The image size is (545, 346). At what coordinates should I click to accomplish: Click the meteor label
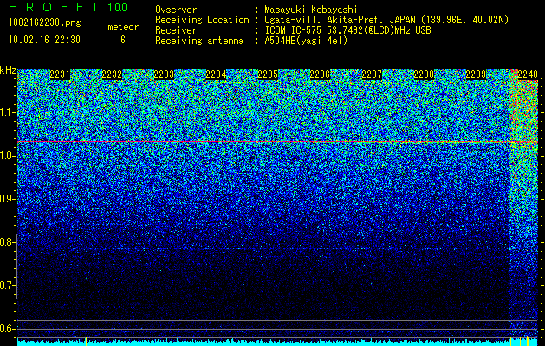[123, 27]
